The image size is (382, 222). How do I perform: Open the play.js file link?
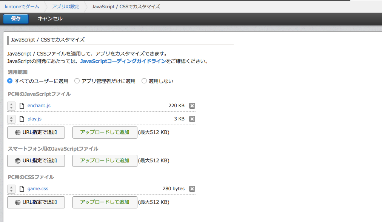[x=34, y=119]
